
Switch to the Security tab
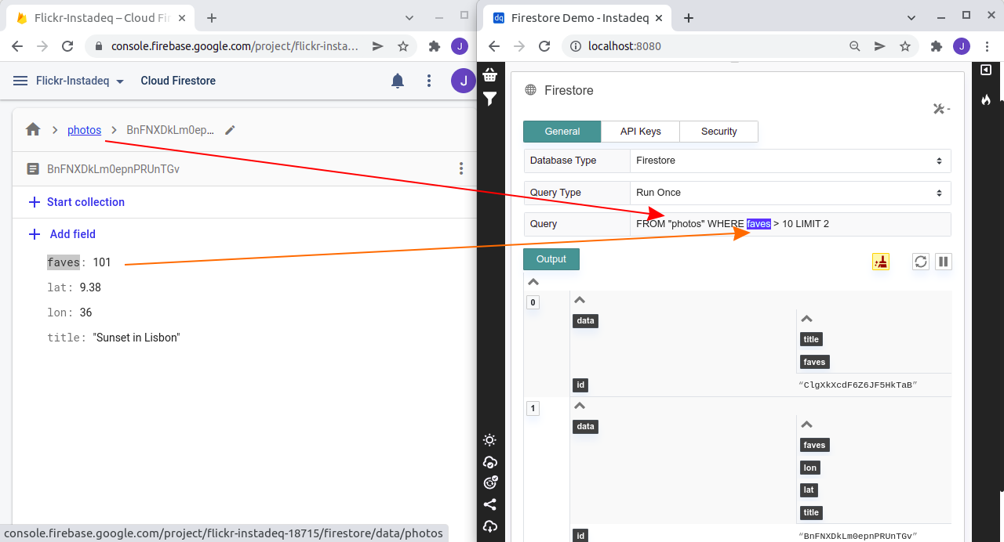tap(719, 132)
